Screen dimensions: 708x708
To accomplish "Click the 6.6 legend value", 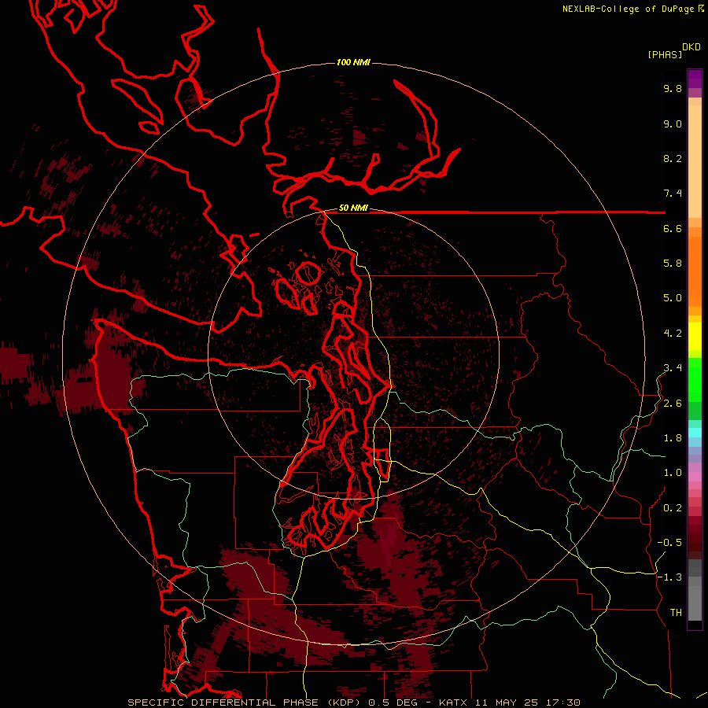I will coord(673,228).
